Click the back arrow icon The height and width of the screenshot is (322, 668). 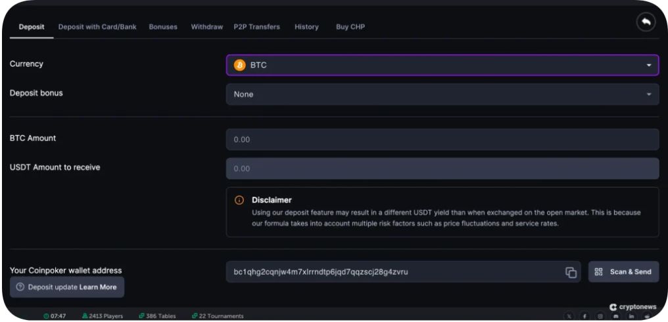[x=646, y=22]
